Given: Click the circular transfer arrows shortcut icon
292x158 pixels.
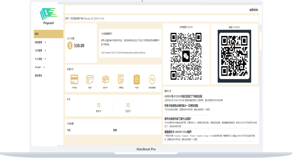Looking at the screenshot, I should (x=152, y=79).
